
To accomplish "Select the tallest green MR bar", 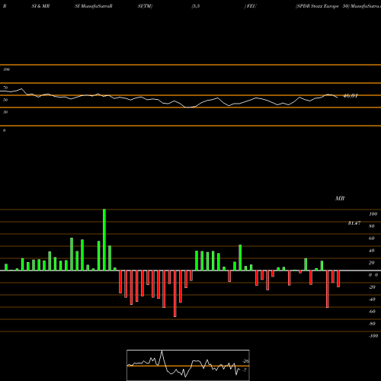I will click(x=104, y=240).
